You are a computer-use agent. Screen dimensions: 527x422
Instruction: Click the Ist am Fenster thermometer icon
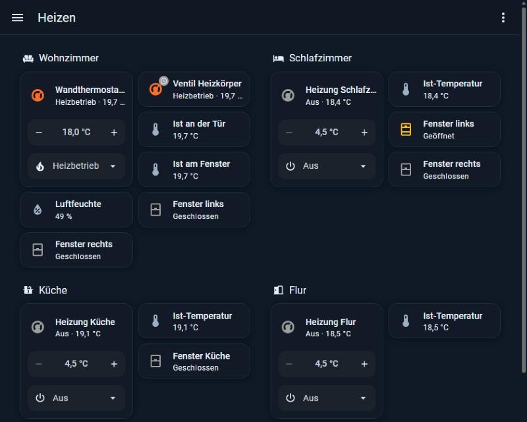click(x=155, y=169)
